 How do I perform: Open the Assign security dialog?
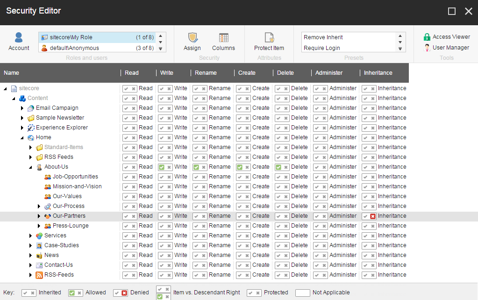pyautogui.click(x=192, y=38)
